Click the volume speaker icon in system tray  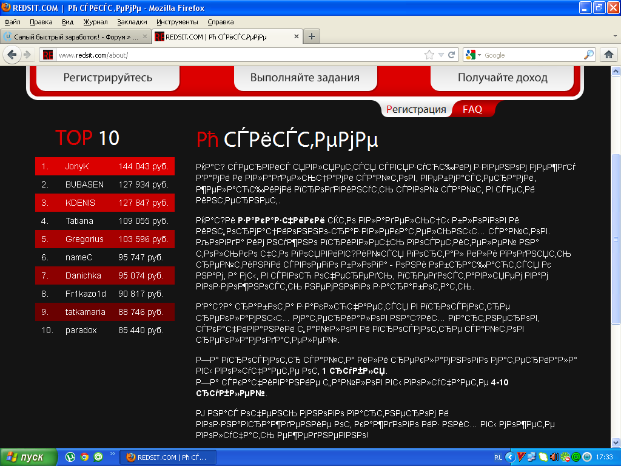554,457
